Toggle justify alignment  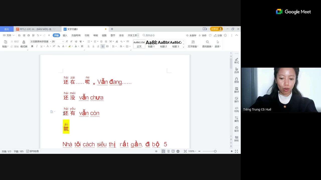pyautogui.click(x=103, y=46)
